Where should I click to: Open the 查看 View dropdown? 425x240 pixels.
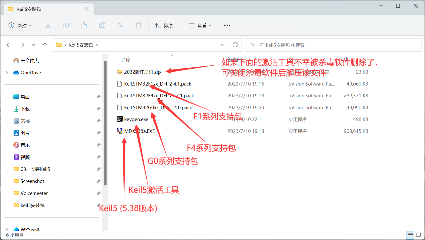point(200,25)
